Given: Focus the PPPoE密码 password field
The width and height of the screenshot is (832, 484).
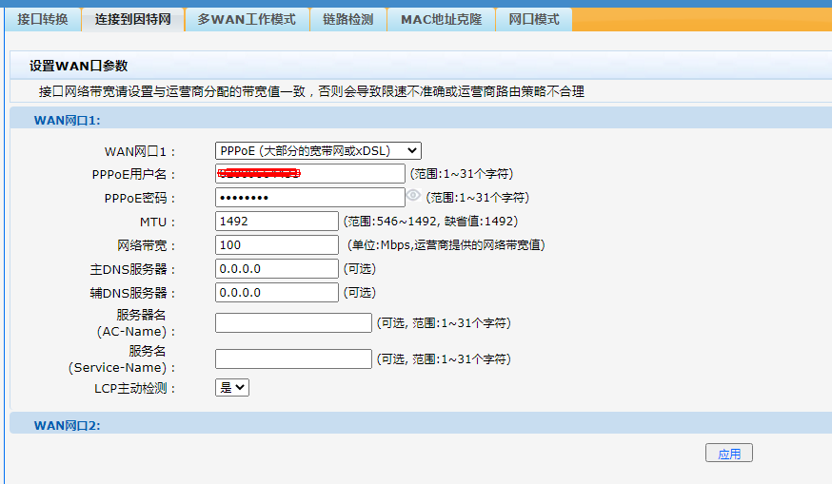Looking at the screenshot, I should pyautogui.click(x=310, y=198).
